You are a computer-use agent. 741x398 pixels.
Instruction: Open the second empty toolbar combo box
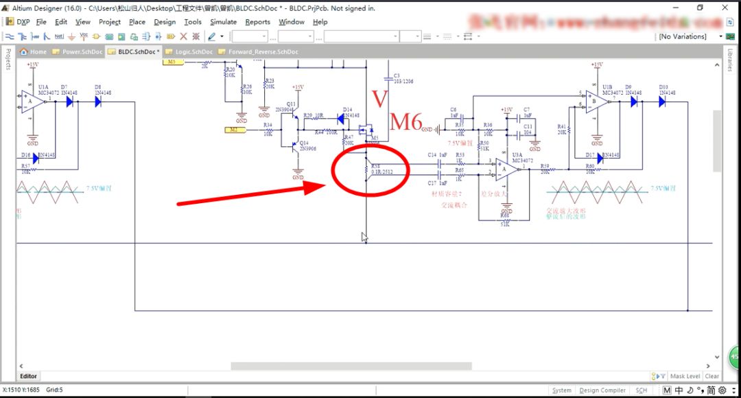(x=296, y=36)
